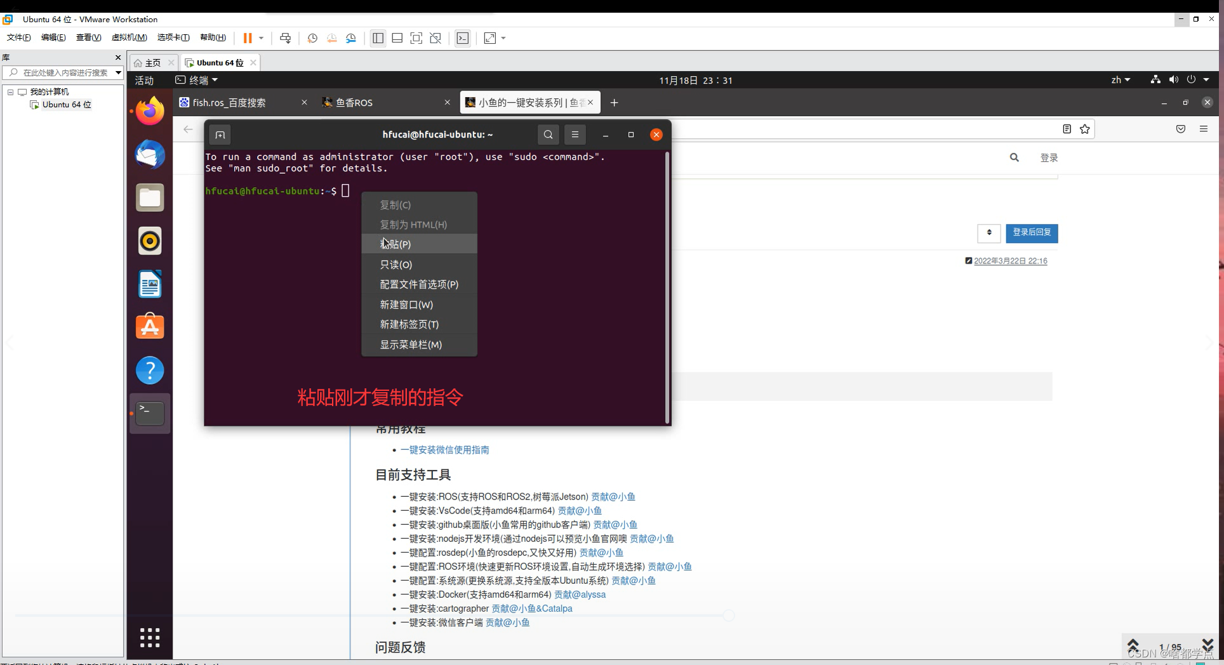Select 新建标签页(T) menu entry
Screen dimensions: 1224x665
click(419, 324)
